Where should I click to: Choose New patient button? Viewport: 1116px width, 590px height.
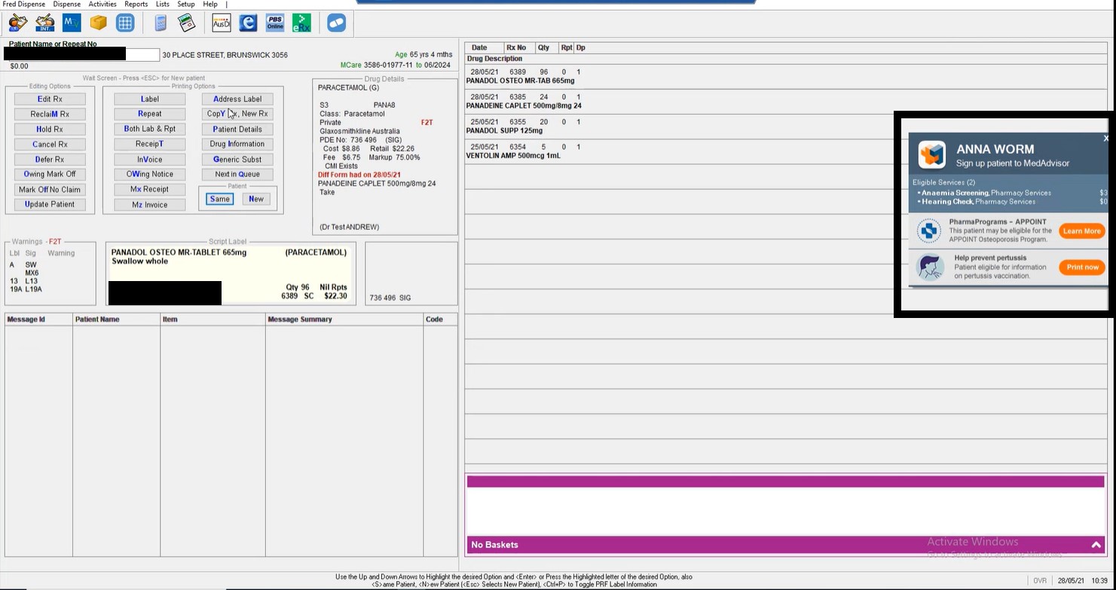point(256,199)
